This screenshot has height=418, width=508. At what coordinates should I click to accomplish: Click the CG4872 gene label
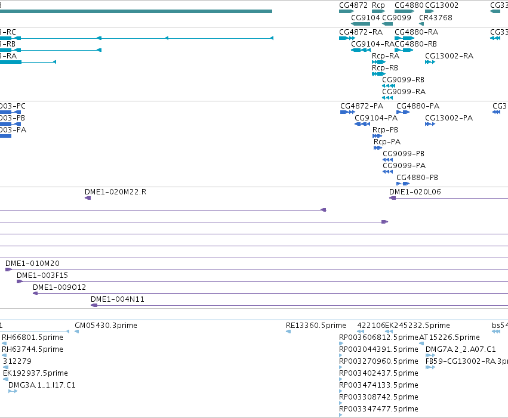point(353,5)
